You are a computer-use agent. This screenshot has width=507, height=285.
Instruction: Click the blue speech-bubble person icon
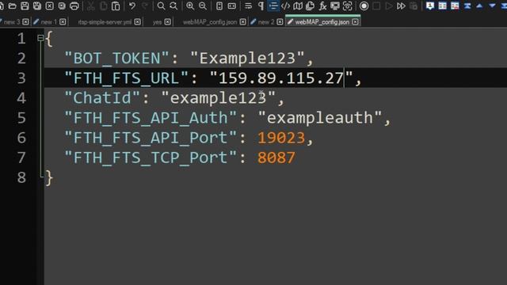[430, 6]
